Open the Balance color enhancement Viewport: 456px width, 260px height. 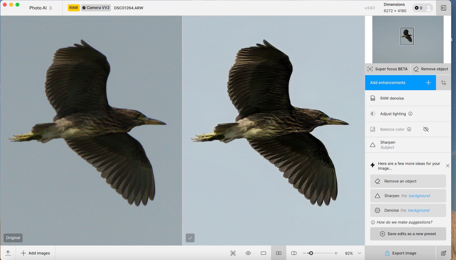[x=408, y=129]
